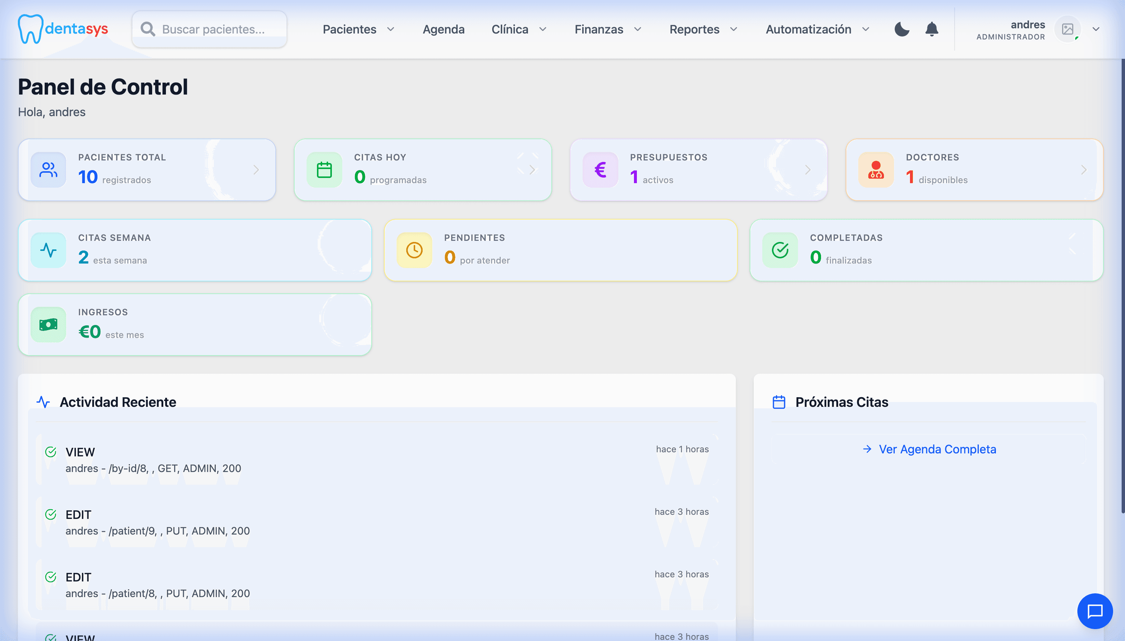Open the notifications bell
The image size is (1125, 641).
click(932, 29)
